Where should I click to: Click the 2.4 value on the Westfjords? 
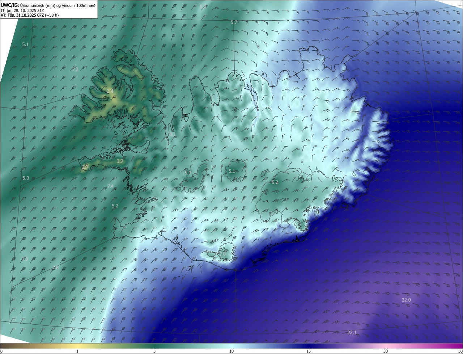click(110, 91)
